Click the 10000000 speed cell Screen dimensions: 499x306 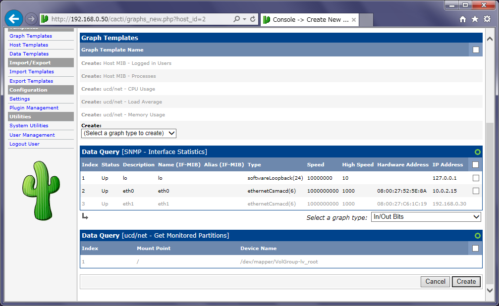click(320, 178)
